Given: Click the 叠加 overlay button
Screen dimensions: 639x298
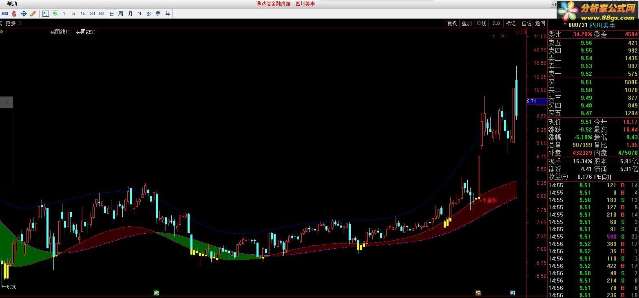Looking at the screenshot, I should [467, 23].
